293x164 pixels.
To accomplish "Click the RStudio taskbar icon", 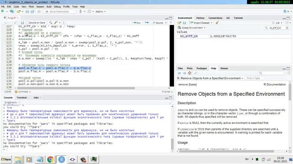I will pos(61,159).
